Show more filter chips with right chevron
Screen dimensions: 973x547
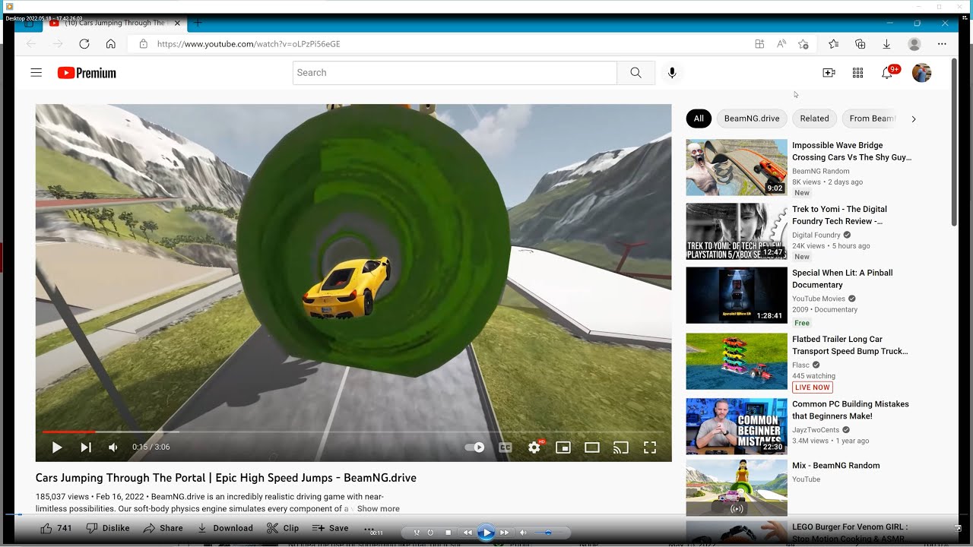click(x=914, y=119)
